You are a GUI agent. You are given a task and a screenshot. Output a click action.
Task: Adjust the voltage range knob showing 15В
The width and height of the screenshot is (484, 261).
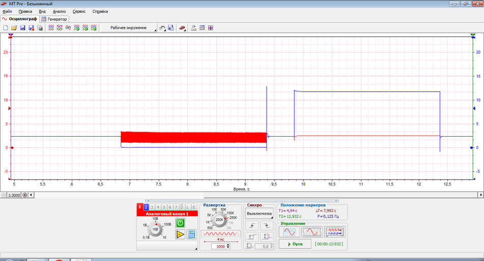click(155, 229)
